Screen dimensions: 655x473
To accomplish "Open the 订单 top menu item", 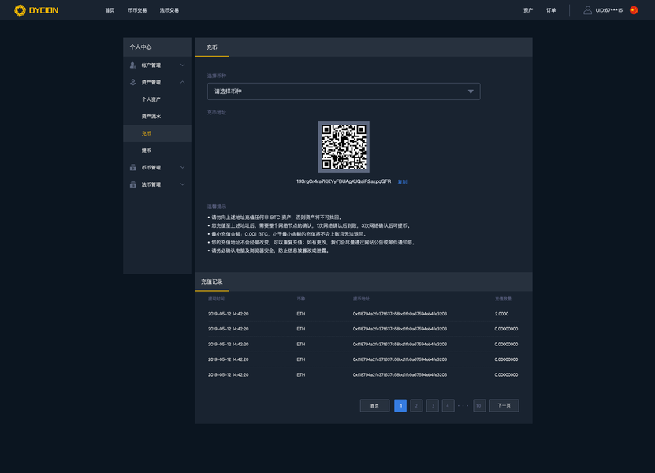I will (x=551, y=10).
